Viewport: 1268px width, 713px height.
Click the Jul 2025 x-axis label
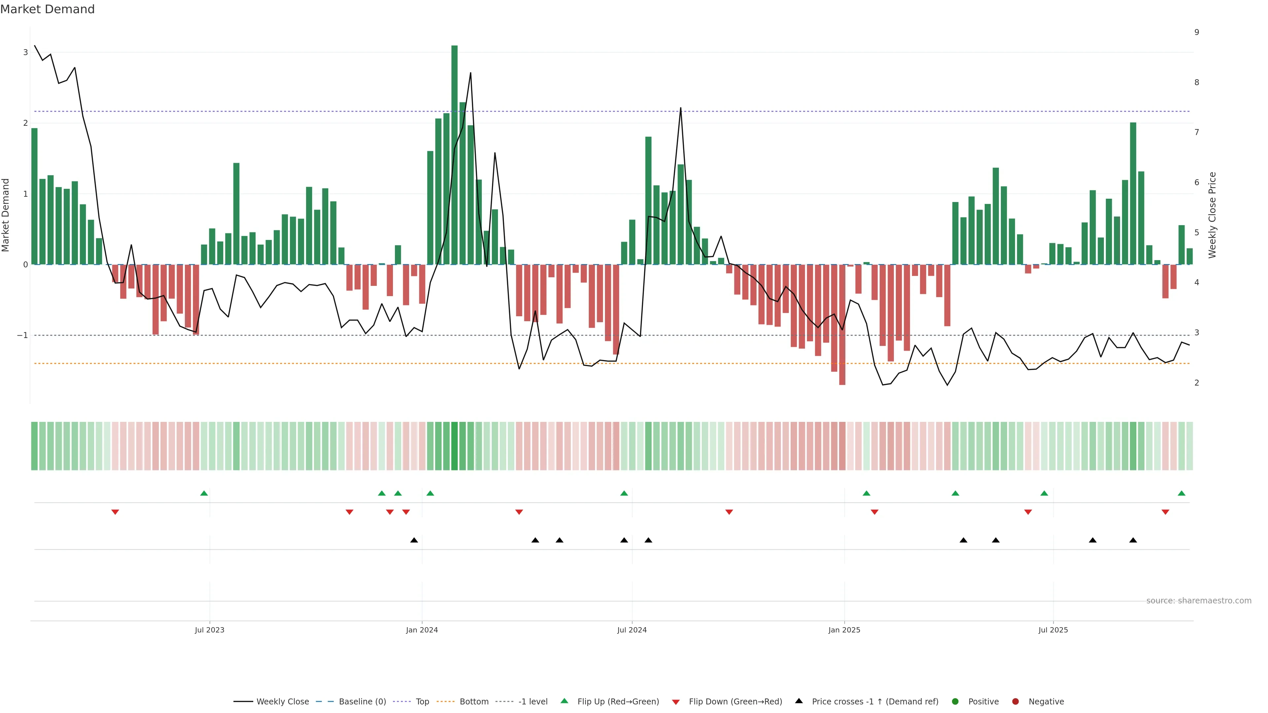pos(1053,630)
